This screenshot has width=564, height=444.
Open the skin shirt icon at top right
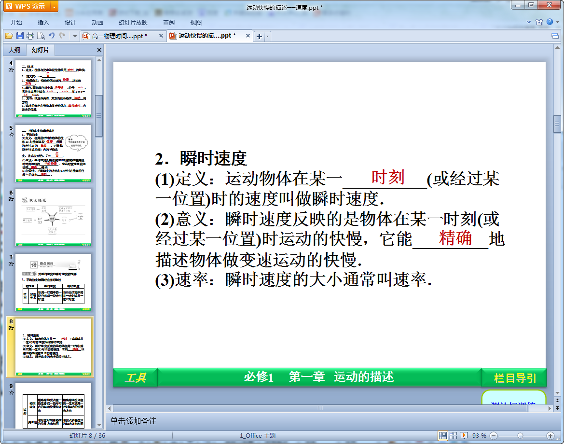pos(539,22)
